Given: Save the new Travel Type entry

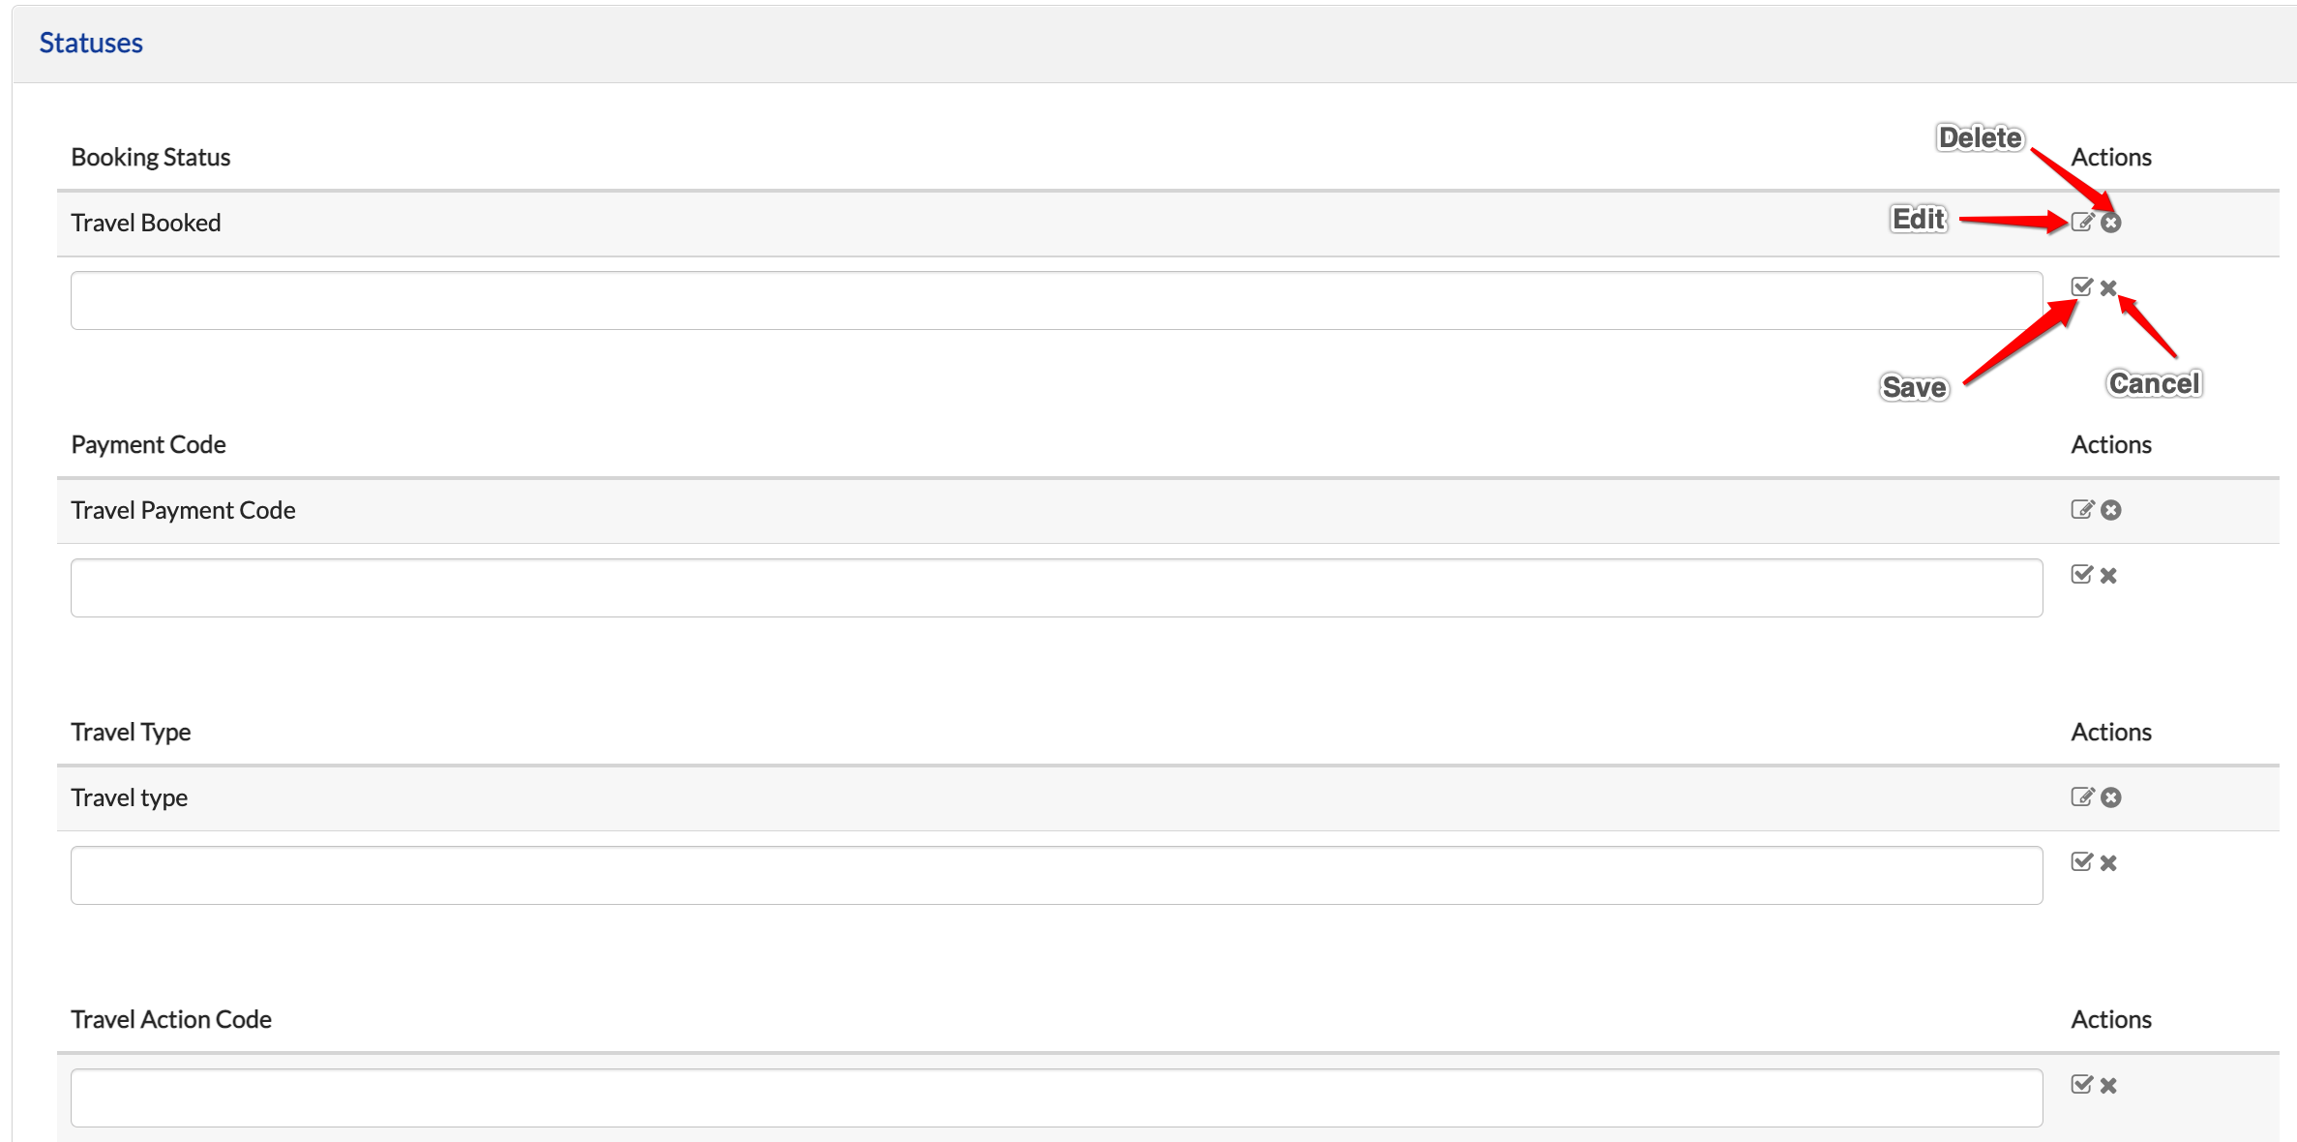Looking at the screenshot, I should (x=2082, y=861).
